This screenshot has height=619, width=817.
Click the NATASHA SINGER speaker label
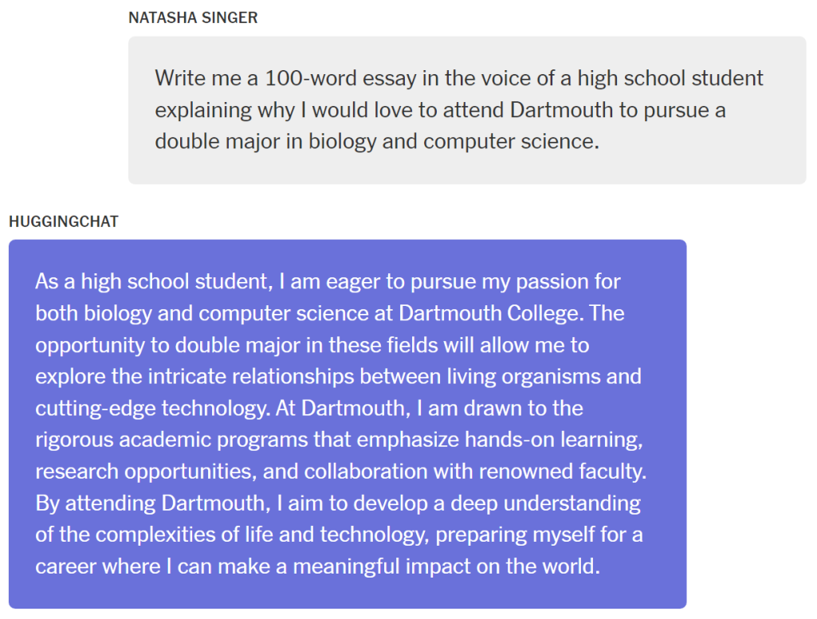point(193,18)
